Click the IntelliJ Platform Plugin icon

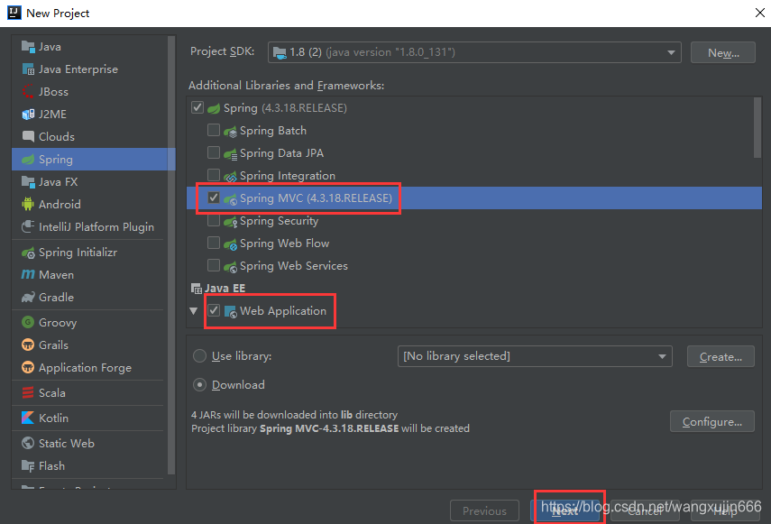[x=28, y=226]
